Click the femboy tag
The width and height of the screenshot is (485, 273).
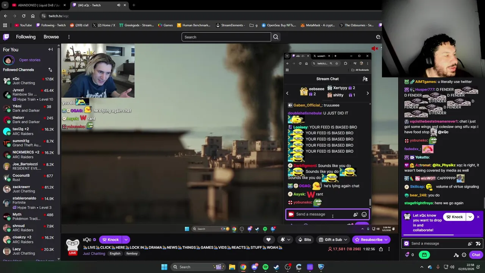(x=132, y=254)
